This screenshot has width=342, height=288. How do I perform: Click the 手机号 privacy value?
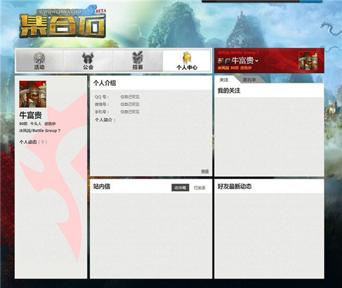click(130, 112)
